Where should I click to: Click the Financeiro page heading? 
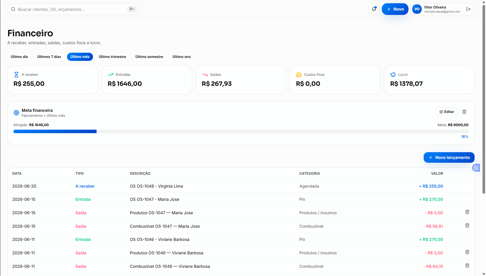30,33
